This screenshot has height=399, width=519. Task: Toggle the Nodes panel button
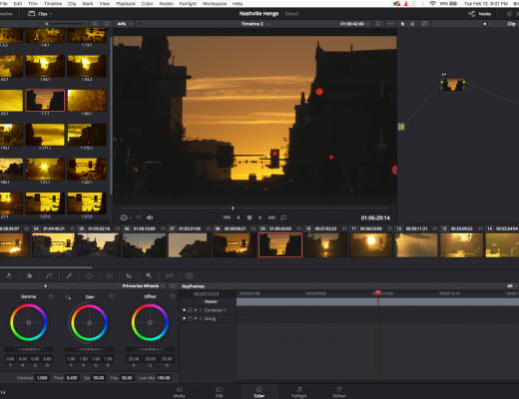[480, 14]
